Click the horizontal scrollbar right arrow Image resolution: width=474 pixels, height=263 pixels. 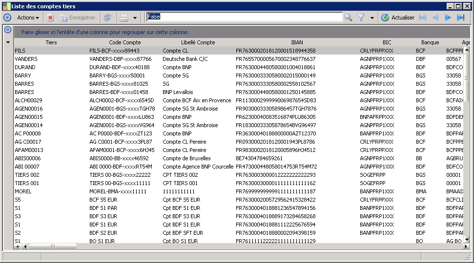pyautogui.click(x=466, y=246)
